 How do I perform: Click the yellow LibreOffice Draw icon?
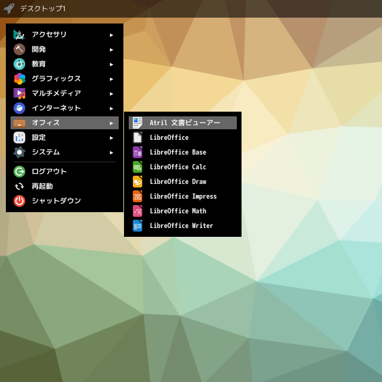pos(138,182)
